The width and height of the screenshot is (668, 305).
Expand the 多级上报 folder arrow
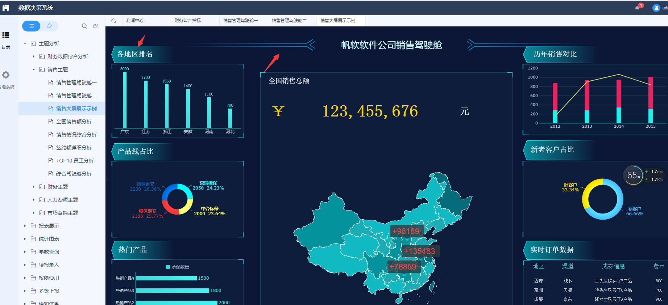pyautogui.click(x=25, y=291)
